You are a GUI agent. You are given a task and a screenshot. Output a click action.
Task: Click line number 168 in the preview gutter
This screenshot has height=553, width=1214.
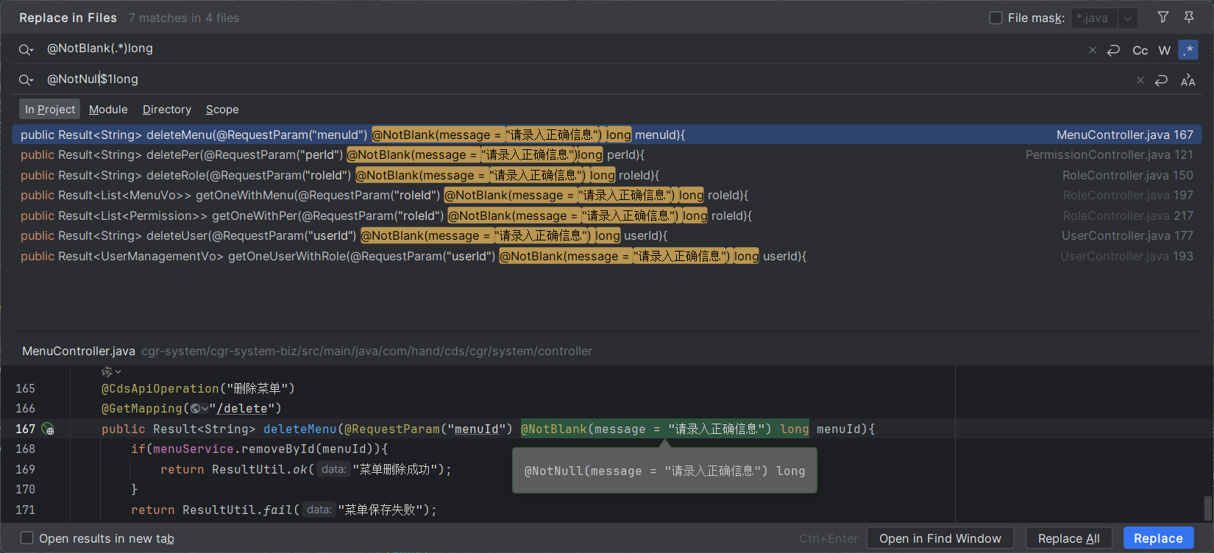tap(25, 449)
